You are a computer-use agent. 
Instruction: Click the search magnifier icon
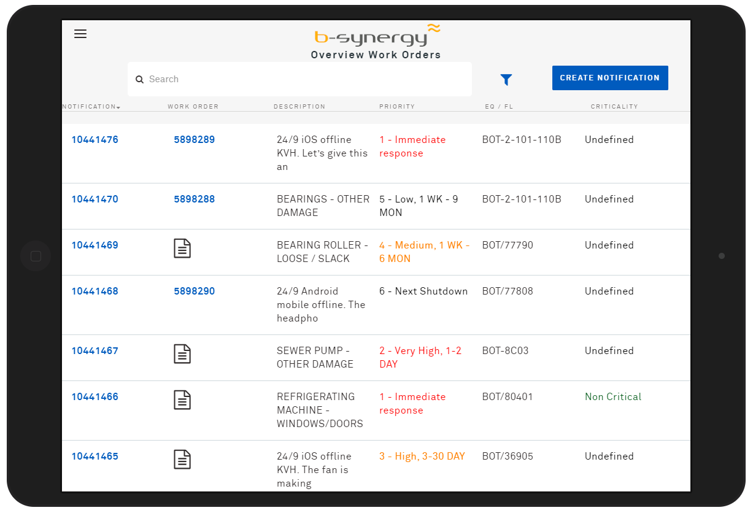coord(140,79)
